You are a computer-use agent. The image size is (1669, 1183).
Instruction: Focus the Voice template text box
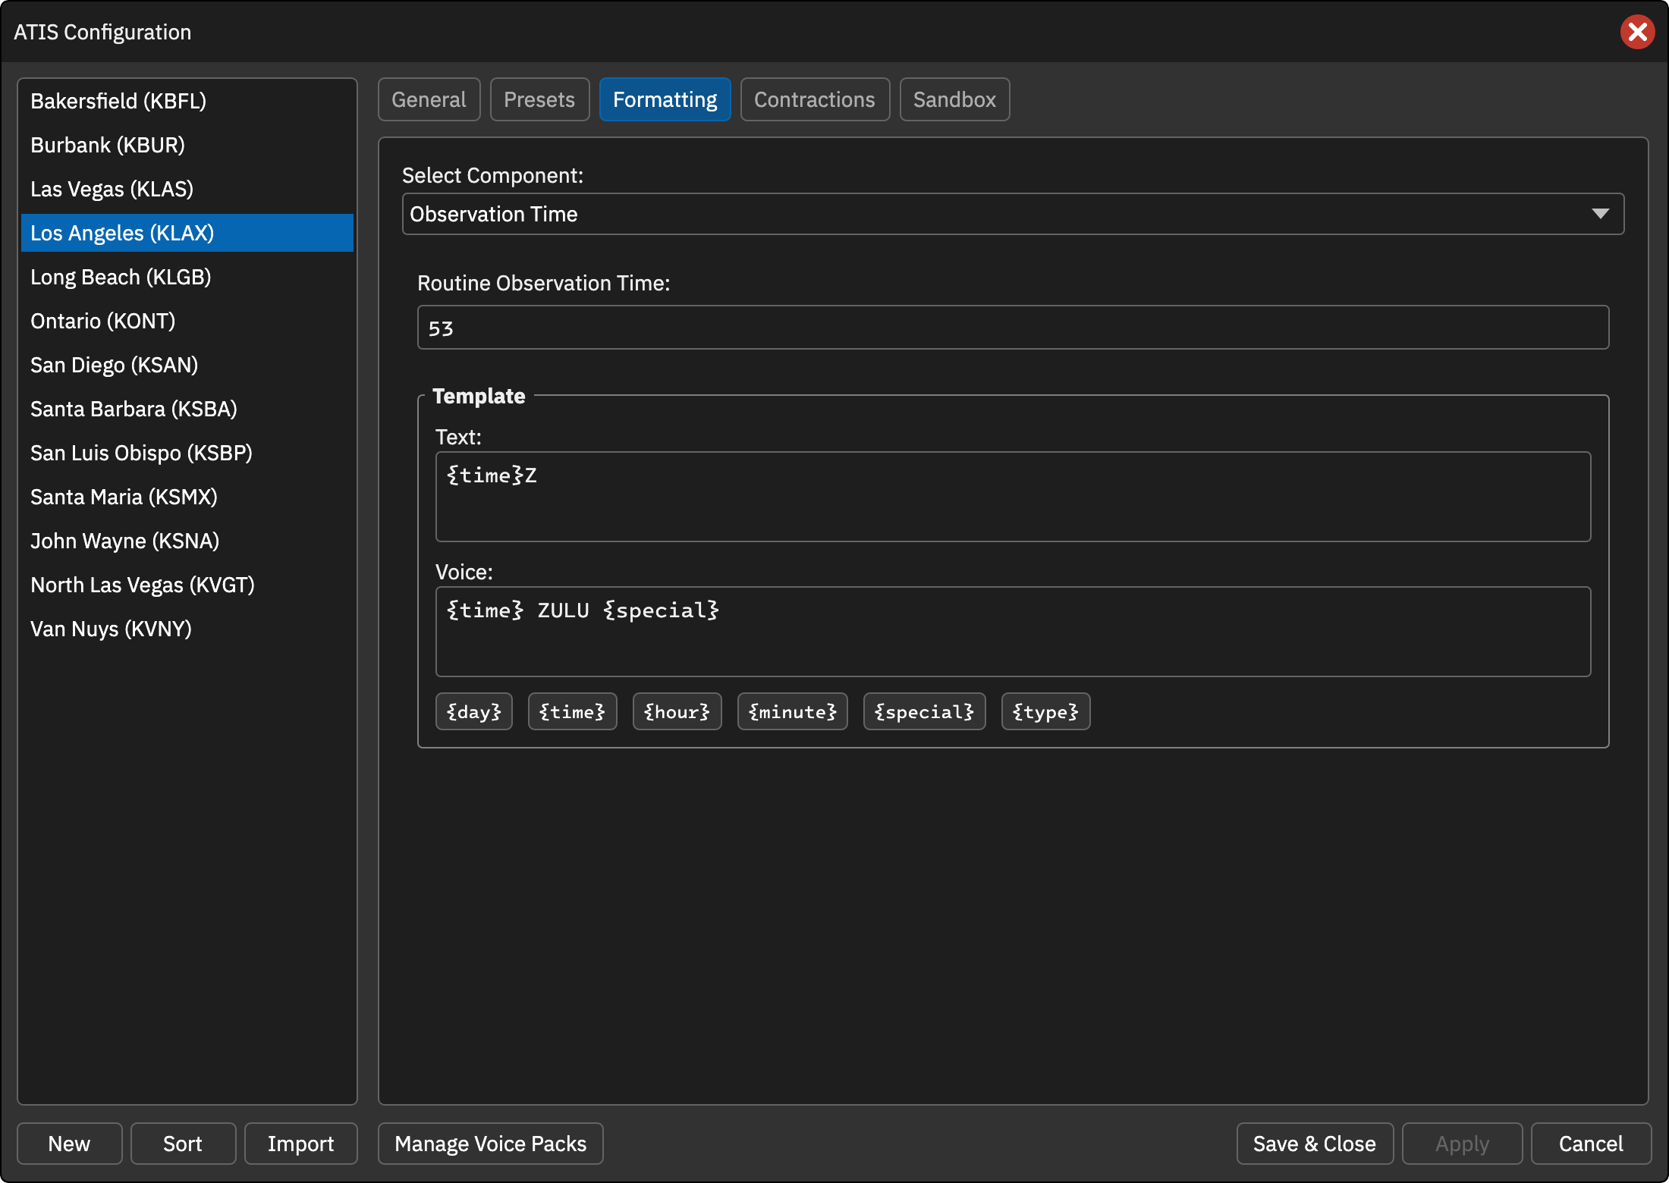click(x=1013, y=632)
